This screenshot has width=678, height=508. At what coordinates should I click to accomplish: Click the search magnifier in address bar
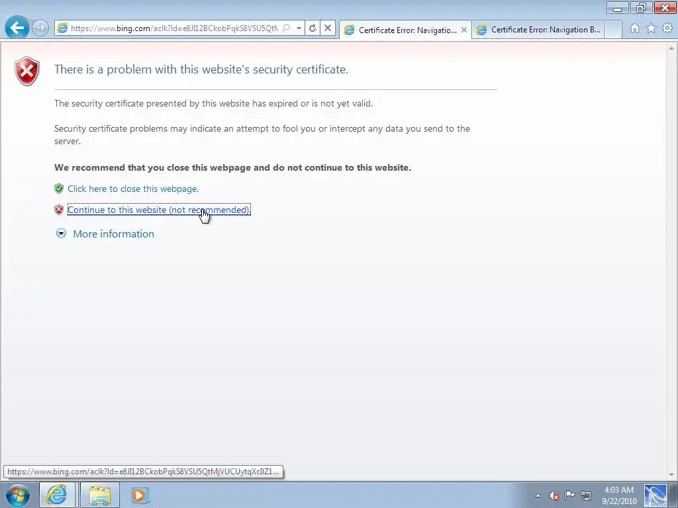(x=286, y=28)
